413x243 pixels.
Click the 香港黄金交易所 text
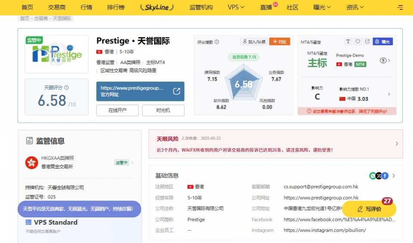click(x=57, y=167)
